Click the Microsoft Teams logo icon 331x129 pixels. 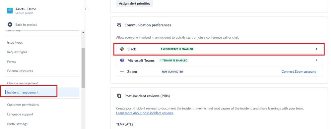click(x=122, y=61)
